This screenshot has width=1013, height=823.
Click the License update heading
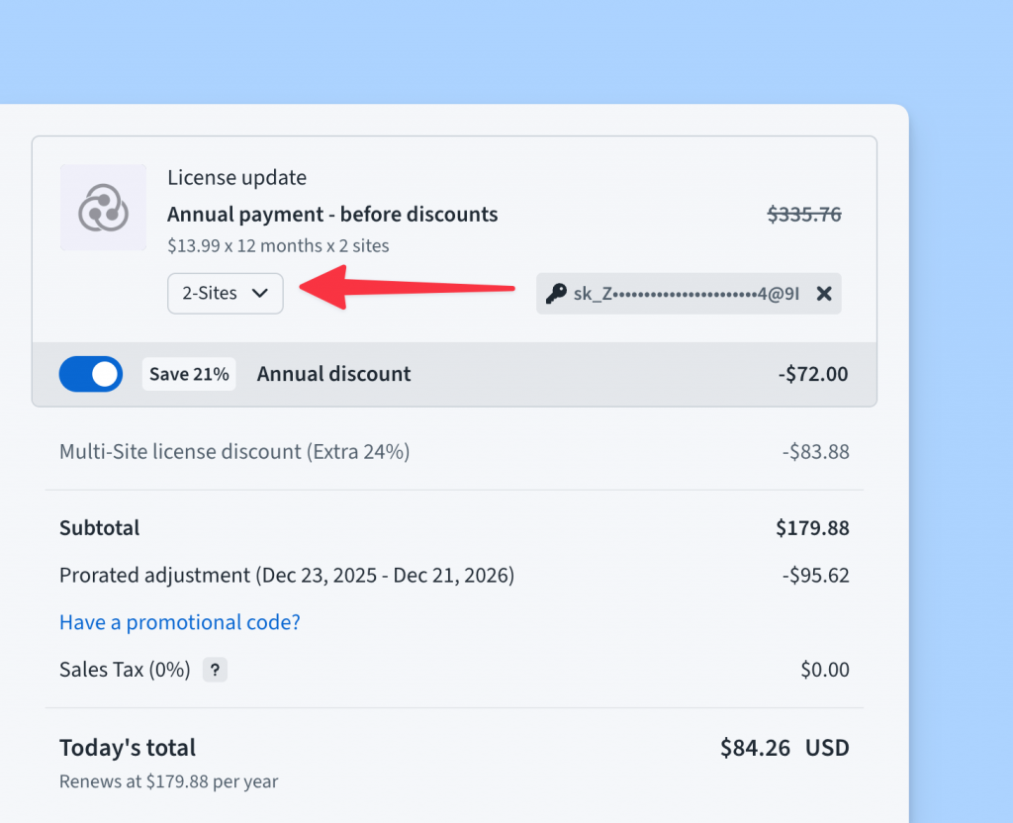237,177
